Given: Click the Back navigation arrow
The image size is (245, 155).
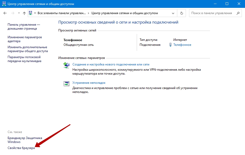Looking at the screenshot, I should point(5,13).
